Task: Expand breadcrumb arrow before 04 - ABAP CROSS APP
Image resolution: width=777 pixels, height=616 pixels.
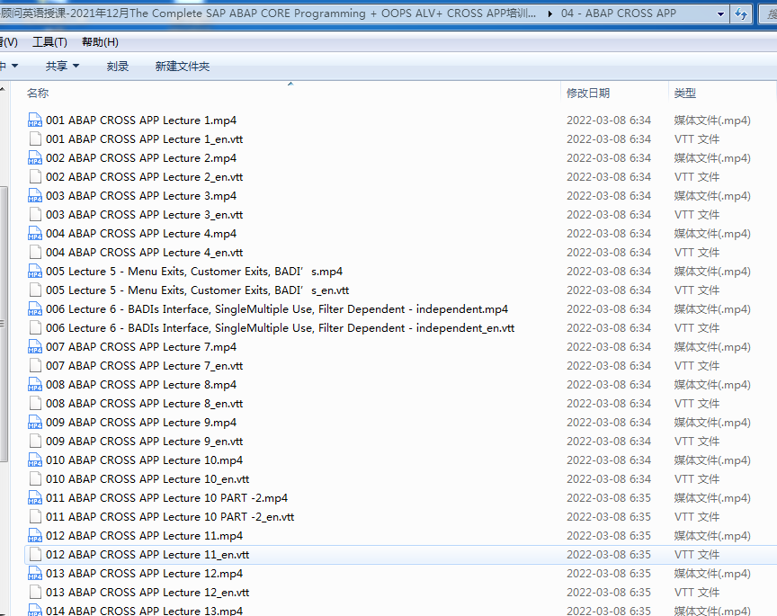Action: pyautogui.click(x=549, y=13)
